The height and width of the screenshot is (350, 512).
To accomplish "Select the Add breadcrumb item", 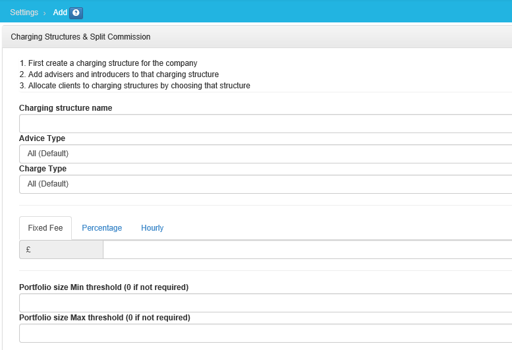I will point(59,13).
